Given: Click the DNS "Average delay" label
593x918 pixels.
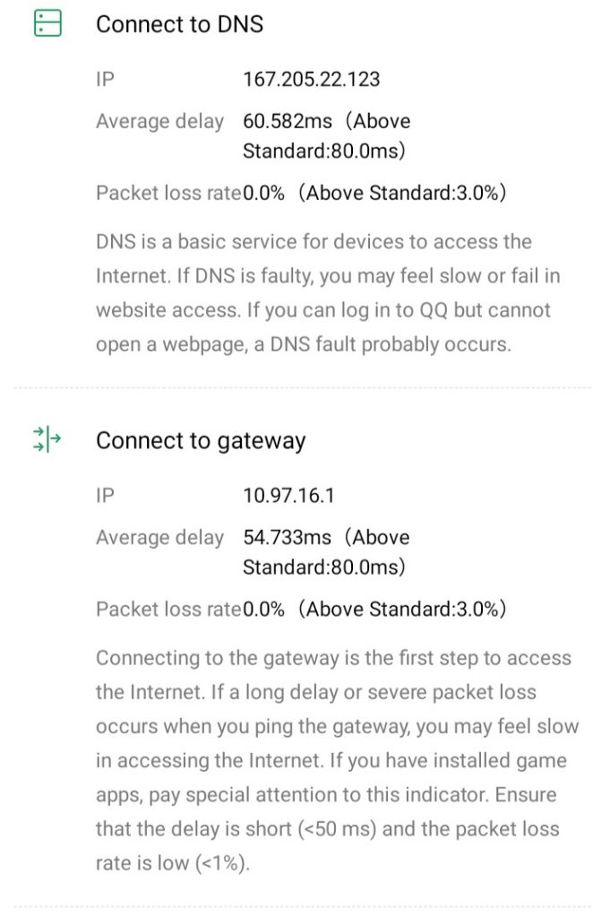Looking at the screenshot, I should pyautogui.click(x=159, y=121).
